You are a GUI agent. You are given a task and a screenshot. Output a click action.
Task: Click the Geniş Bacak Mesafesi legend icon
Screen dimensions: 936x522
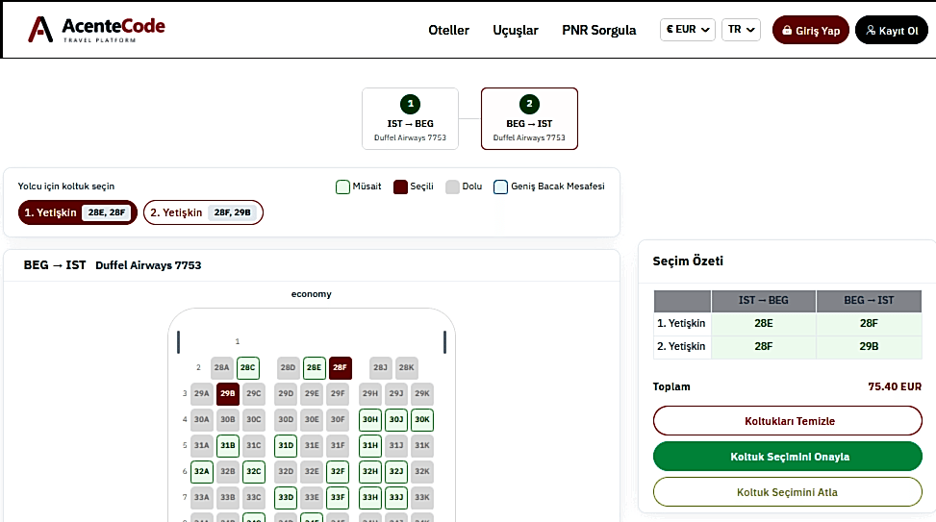coord(500,186)
